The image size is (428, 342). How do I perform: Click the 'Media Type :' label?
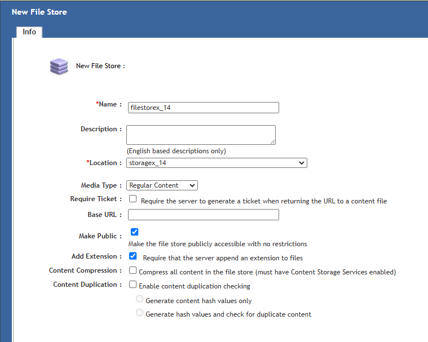pos(102,185)
